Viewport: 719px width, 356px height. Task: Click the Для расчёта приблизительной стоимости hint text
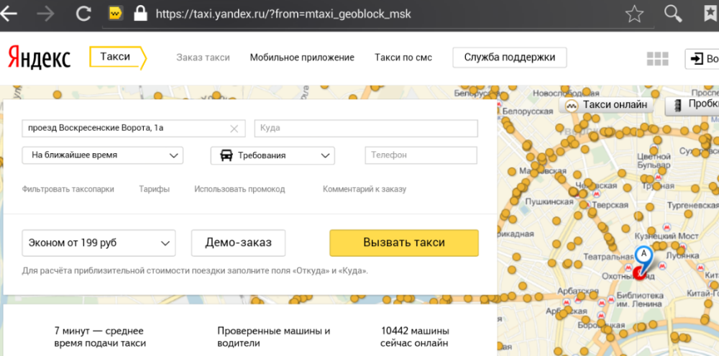(195, 270)
